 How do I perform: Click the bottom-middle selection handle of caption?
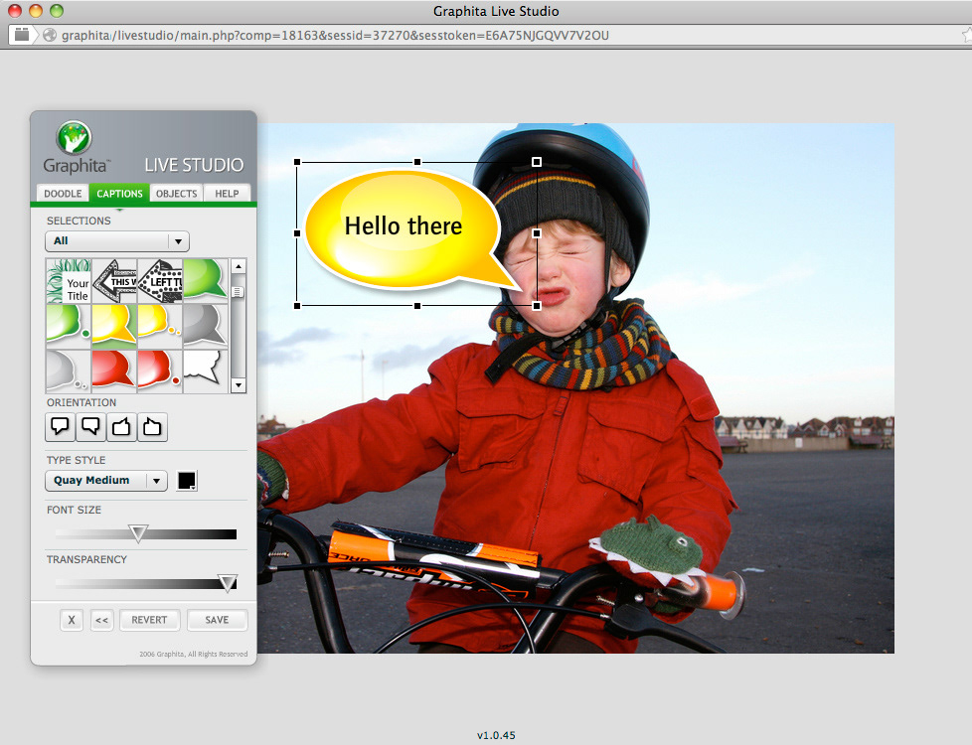tap(417, 306)
